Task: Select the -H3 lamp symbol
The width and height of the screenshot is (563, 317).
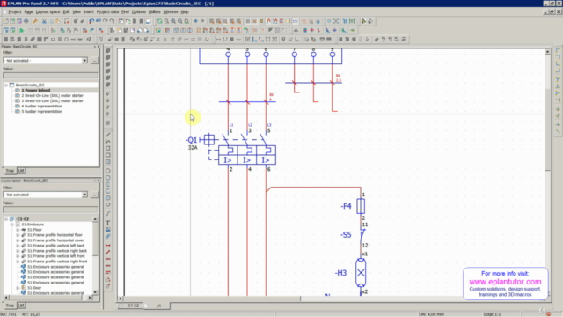Action: tap(361, 273)
